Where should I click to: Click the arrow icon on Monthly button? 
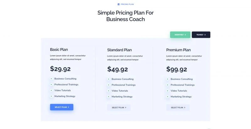(x=185, y=35)
